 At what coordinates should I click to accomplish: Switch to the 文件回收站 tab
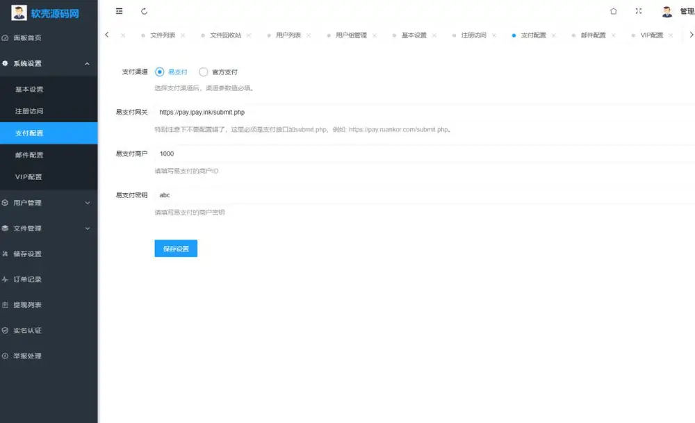(x=226, y=35)
